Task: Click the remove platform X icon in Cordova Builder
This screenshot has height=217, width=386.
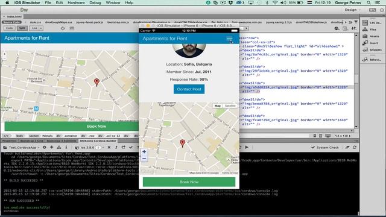Action: click(109, 147)
